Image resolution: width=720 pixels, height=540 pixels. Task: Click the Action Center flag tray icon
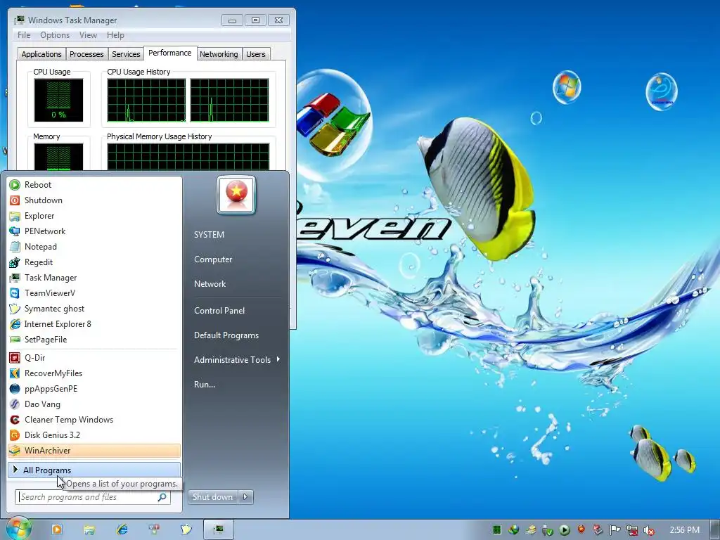(615, 530)
